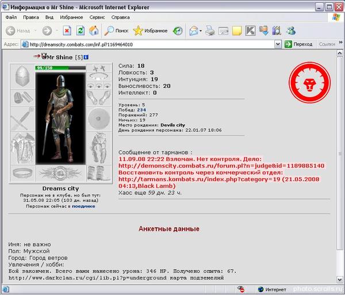
Task: Click the Dreams city location text
Action: [x=60, y=189]
